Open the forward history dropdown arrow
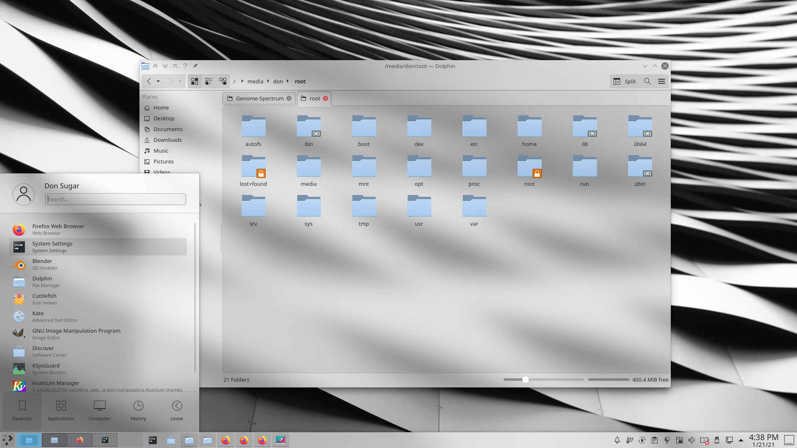 180,81
